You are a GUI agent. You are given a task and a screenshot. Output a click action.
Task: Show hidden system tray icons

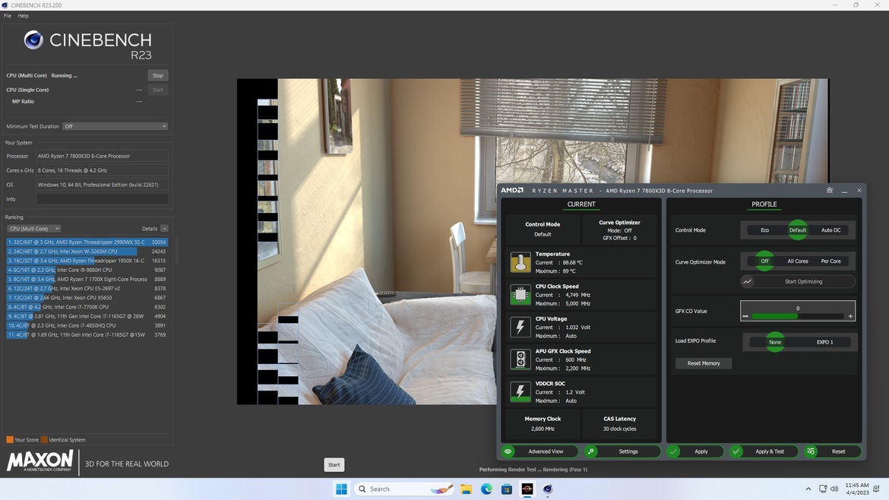(x=808, y=489)
